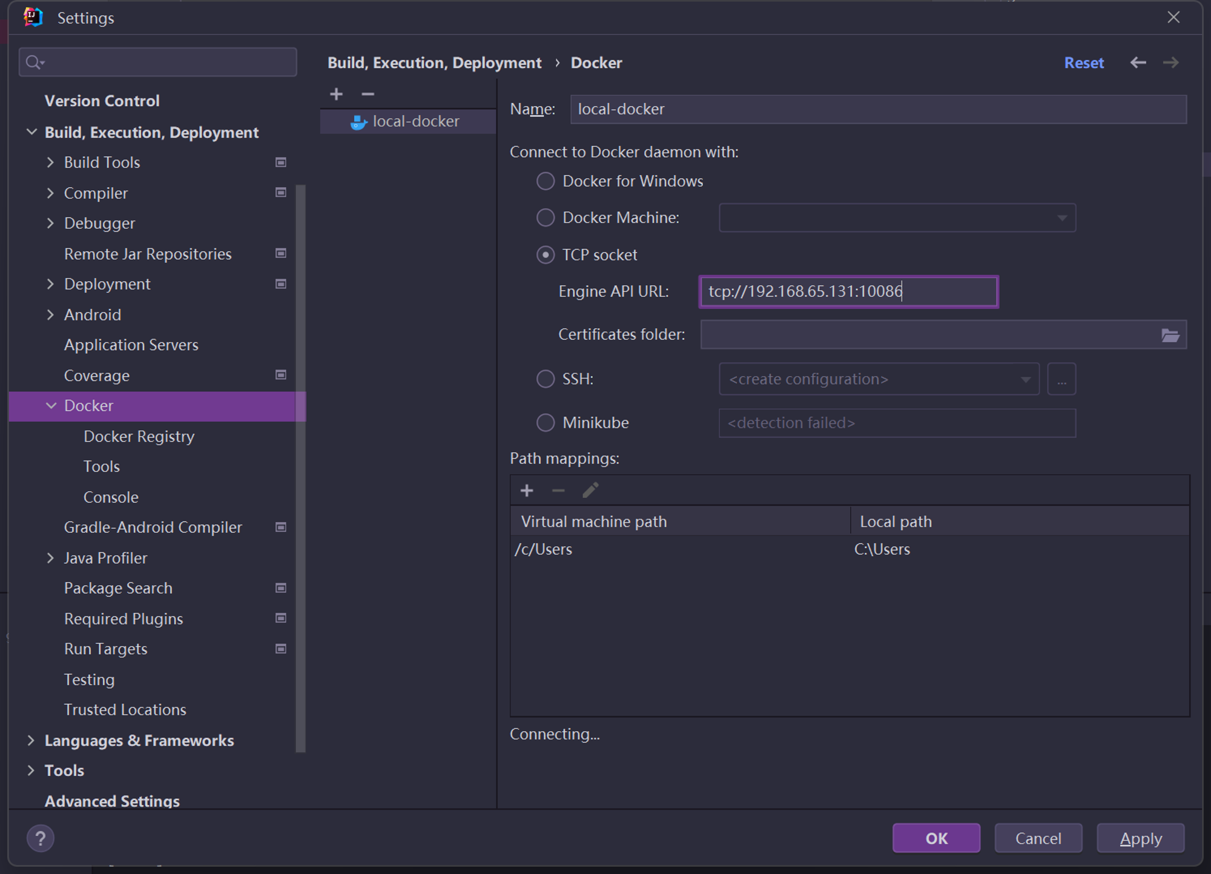Edit the selected path mapping
The height and width of the screenshot is (874, 1211).
(x=590, y=491)
